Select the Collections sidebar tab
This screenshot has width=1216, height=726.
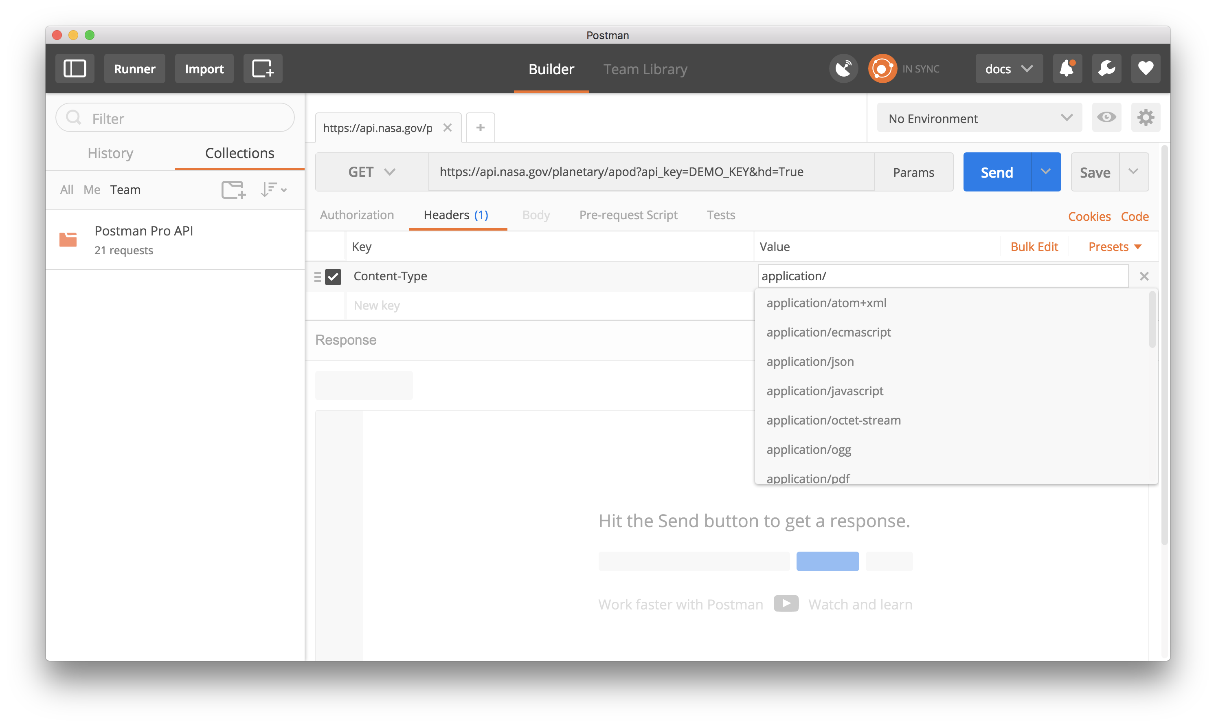[239, 153]
